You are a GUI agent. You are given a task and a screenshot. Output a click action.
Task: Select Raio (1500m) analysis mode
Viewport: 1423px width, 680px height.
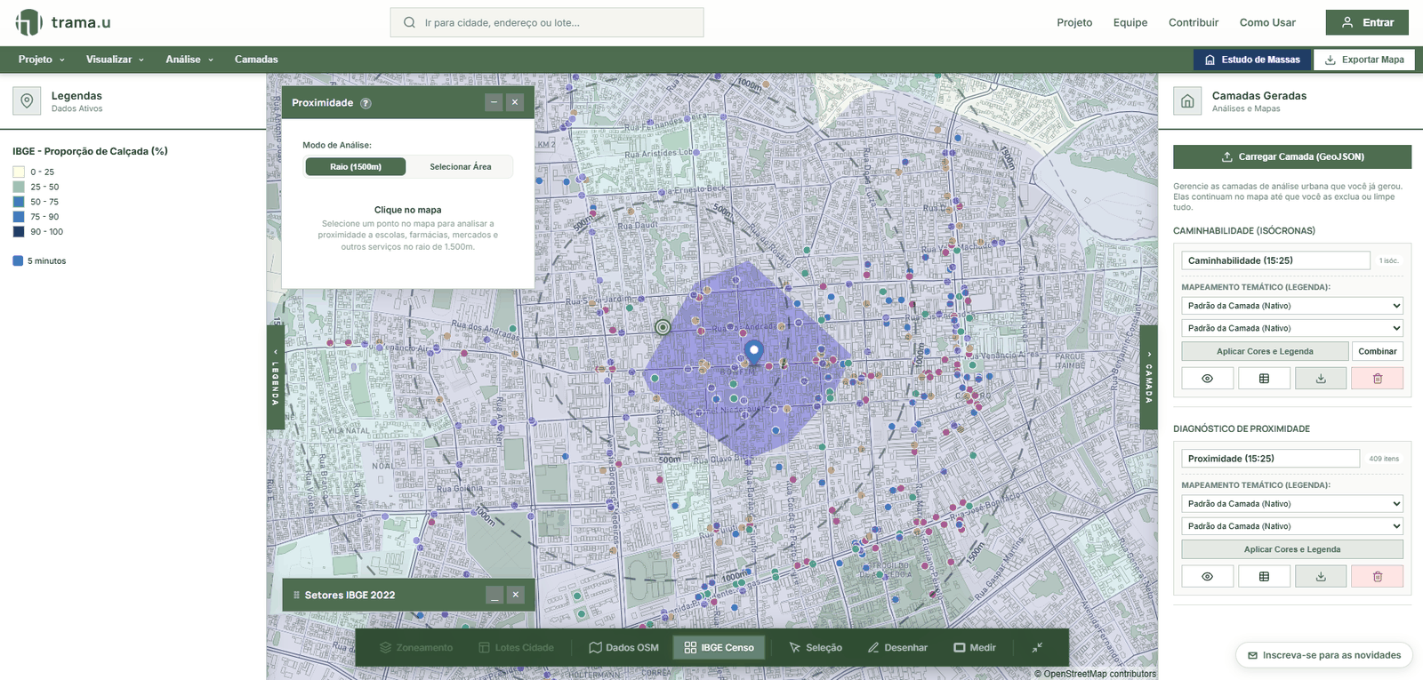[356, 167]
